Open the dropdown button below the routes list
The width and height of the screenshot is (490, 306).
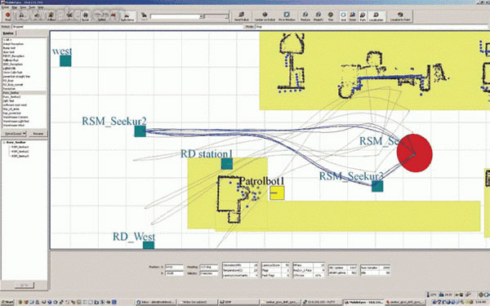point(14,134)
